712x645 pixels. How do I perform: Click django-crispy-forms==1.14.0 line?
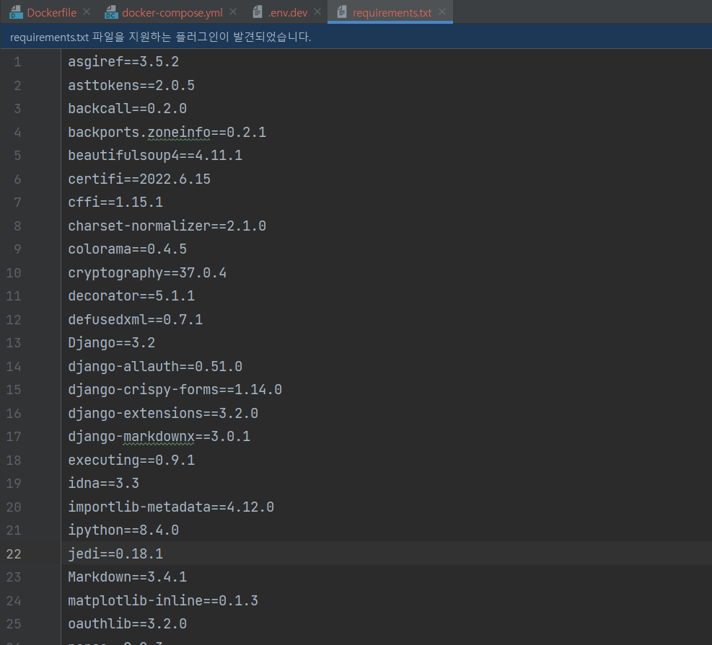click(175, 390)
